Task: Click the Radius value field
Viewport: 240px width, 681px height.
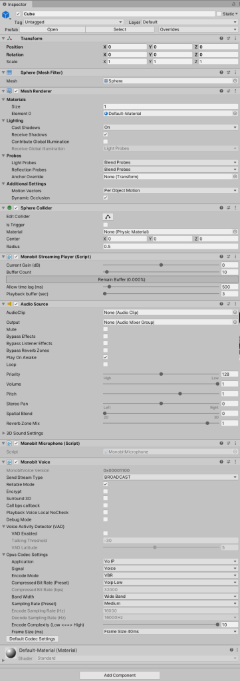Action: [x=171, y=246]
